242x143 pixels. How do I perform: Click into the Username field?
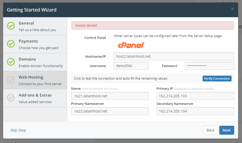(131, 66)
